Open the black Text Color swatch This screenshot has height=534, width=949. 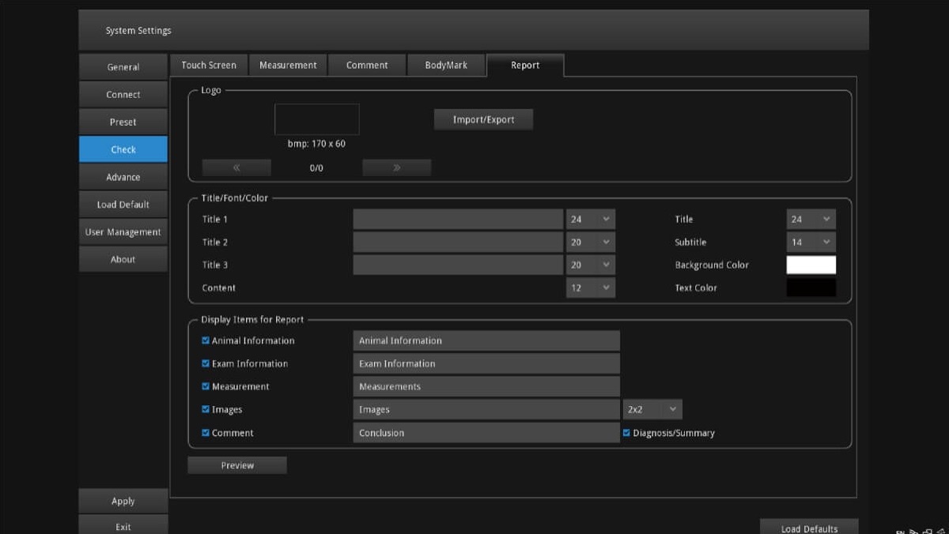[x=811, y=288]
